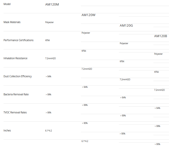Select the AM120M model heading
Image resolution: width=169 pixels, height=148 pixels.
tap(52, 5)
